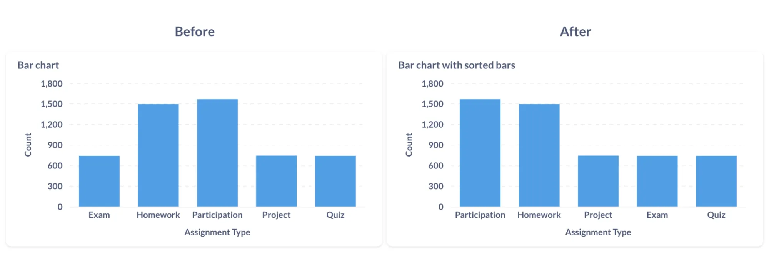Click the Count axis label in the sorted chart
This screenshot has height=255, width=769.
(409, 145)
